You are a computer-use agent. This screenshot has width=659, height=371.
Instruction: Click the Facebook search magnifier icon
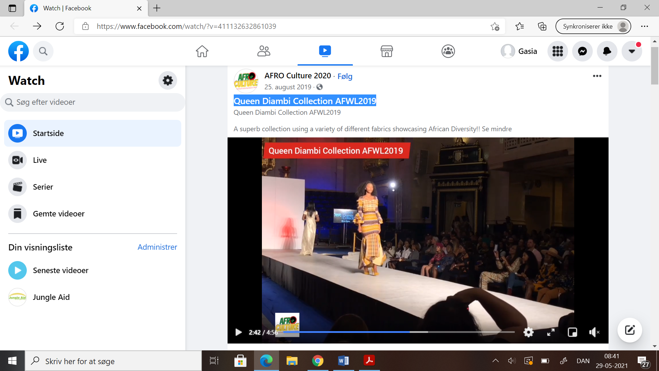click(43, 52)
